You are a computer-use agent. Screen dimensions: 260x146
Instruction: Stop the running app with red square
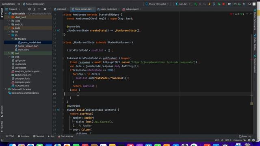pos(223,4)
